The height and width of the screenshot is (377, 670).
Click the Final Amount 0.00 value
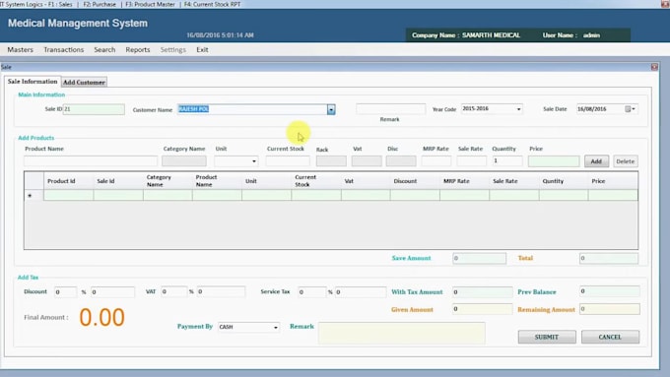coord(101,317)
